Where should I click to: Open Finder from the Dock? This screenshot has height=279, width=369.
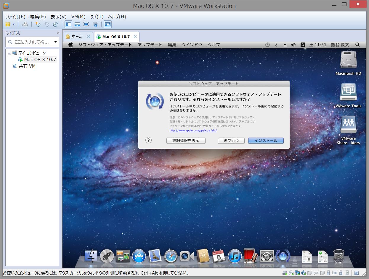(91, 256)
